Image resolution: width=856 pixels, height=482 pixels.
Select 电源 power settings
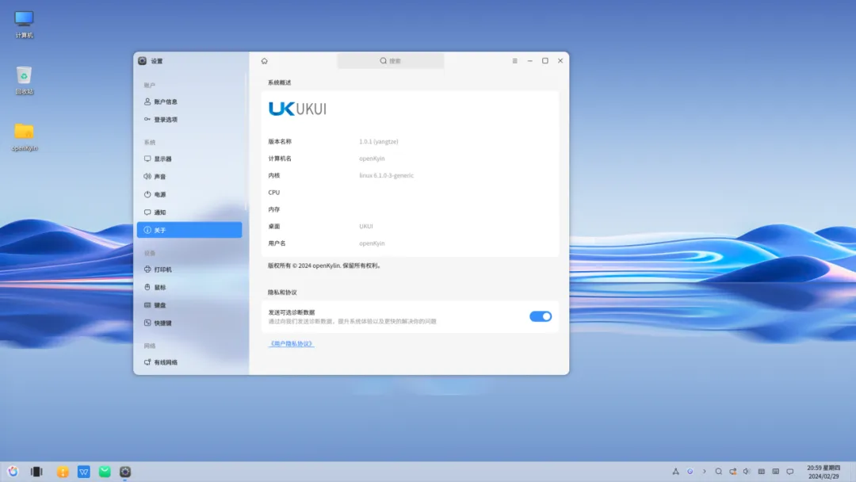pos(189,194)
